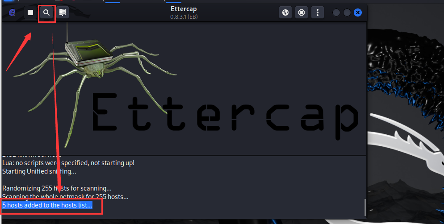Scan for hosts using the magnifier button
Image resolution: width=444 pixels, height=224 pixels.
click(x=46, y=12)
